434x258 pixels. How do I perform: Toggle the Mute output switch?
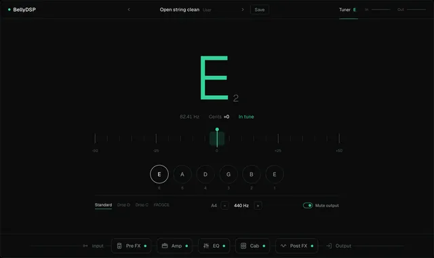point(307,205)
